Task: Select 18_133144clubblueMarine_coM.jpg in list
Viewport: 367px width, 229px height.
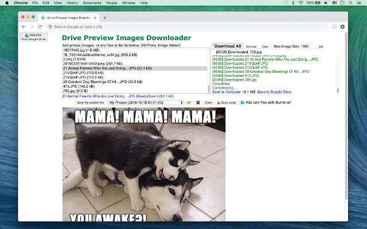Action: 135,55
